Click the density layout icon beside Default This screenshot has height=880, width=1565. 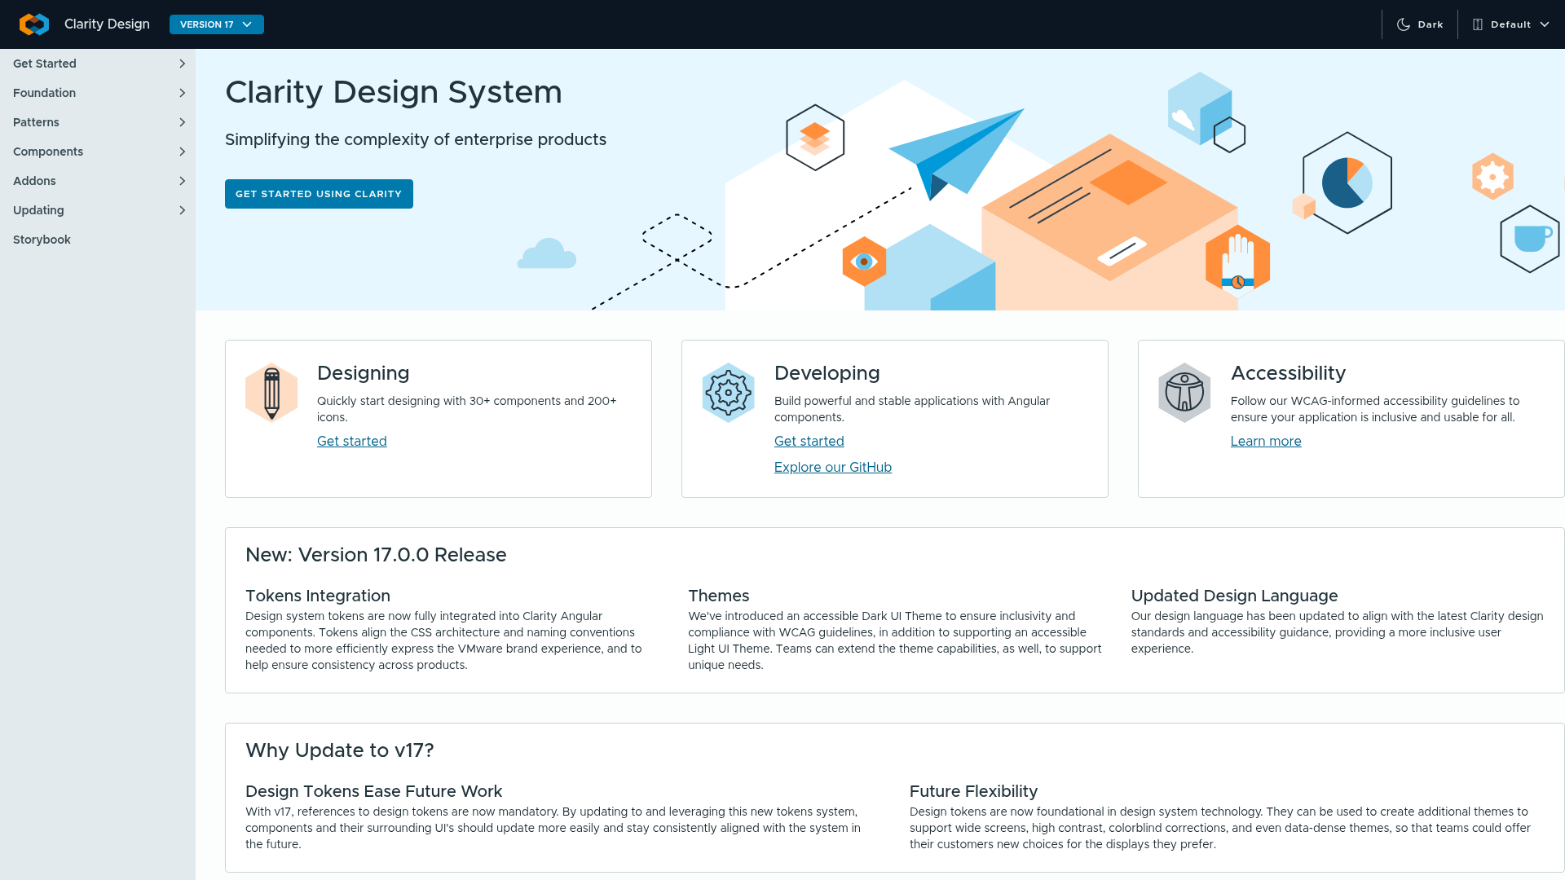click(1478, 24)
